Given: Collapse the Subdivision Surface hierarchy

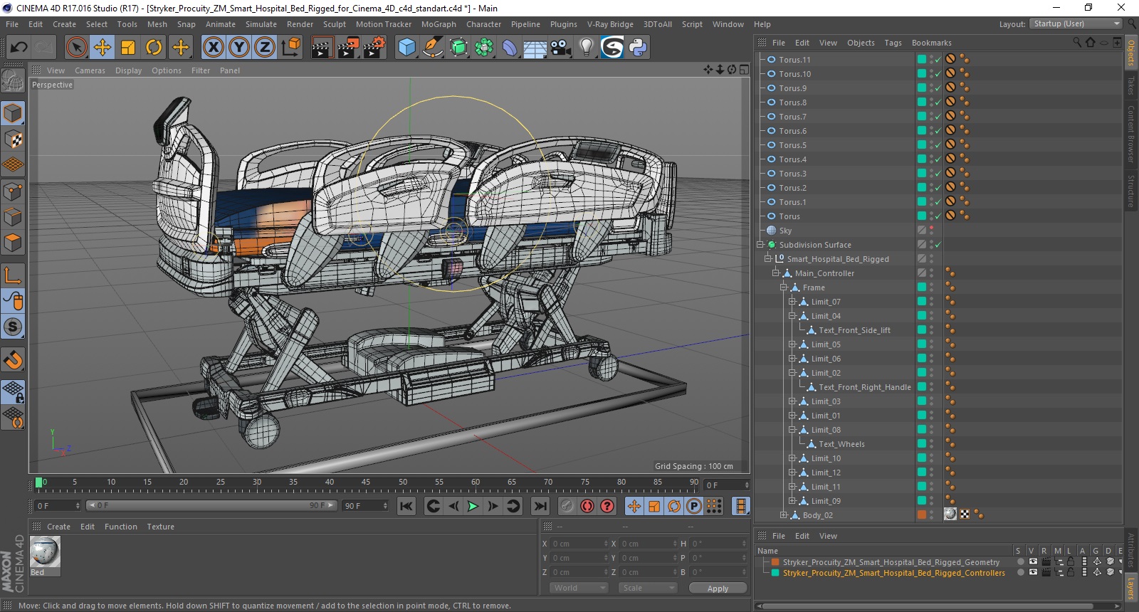Looking at the screenshot, I should click(x=760, y=245).
